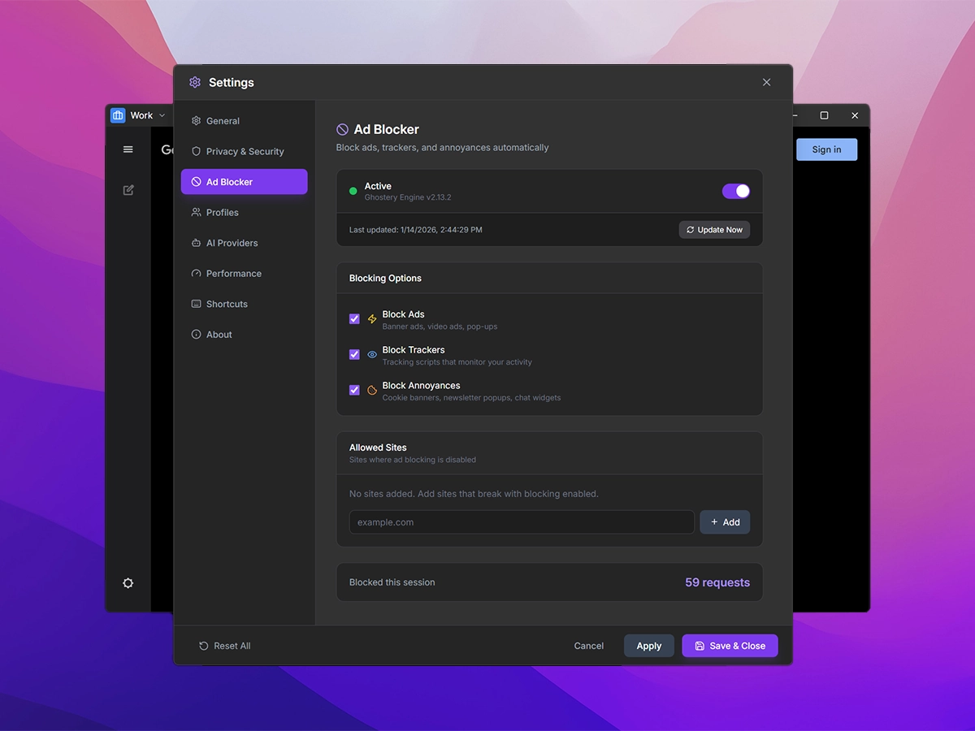Viewport: 975px width, 731px height.
Task: Uncheck the Block Trackers checkbox
Action: pyautogui.click(x=354, y=355)
